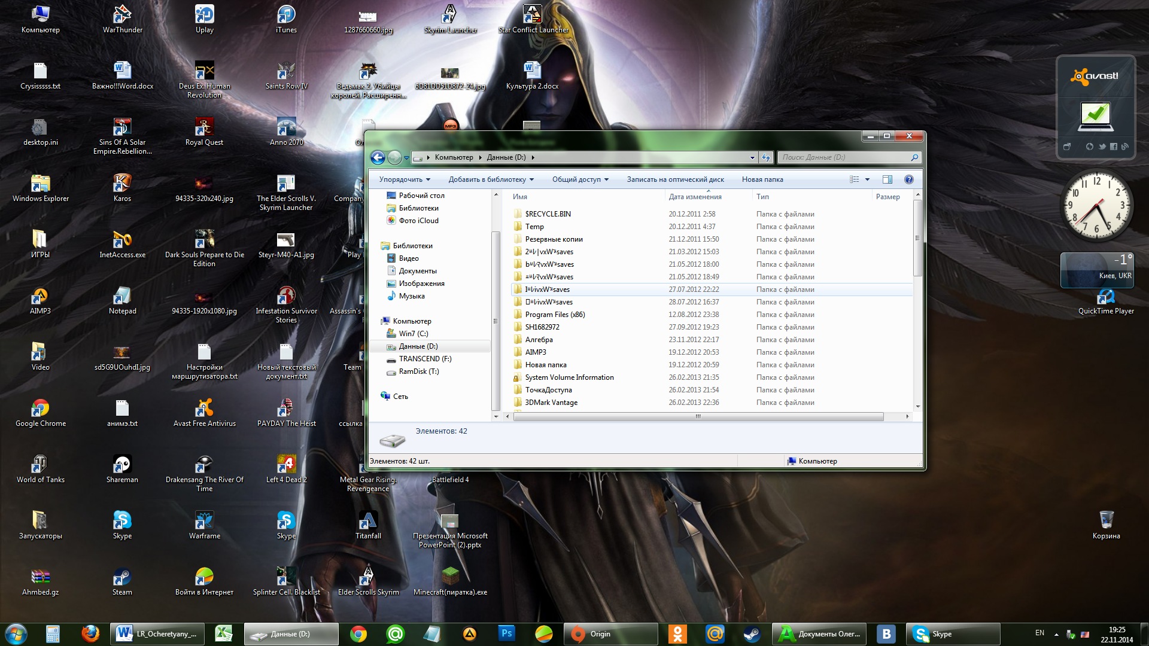Click the Explorer back navigation arrow
The width and height of the screenshot is (1149, 646).
click(x=378, y=157)
